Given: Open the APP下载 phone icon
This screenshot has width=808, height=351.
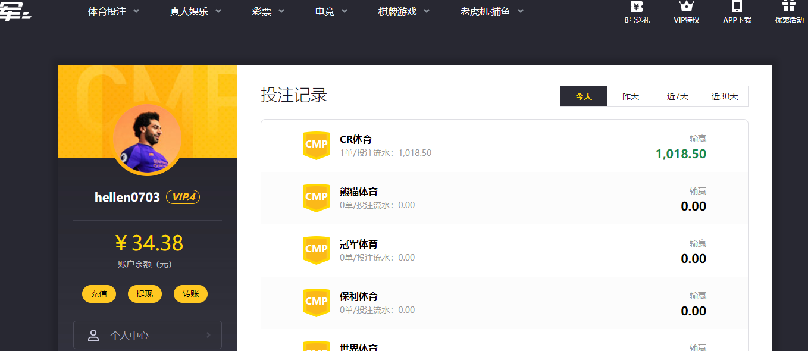Looking at the screenshot, I should (x=737, y=7).
